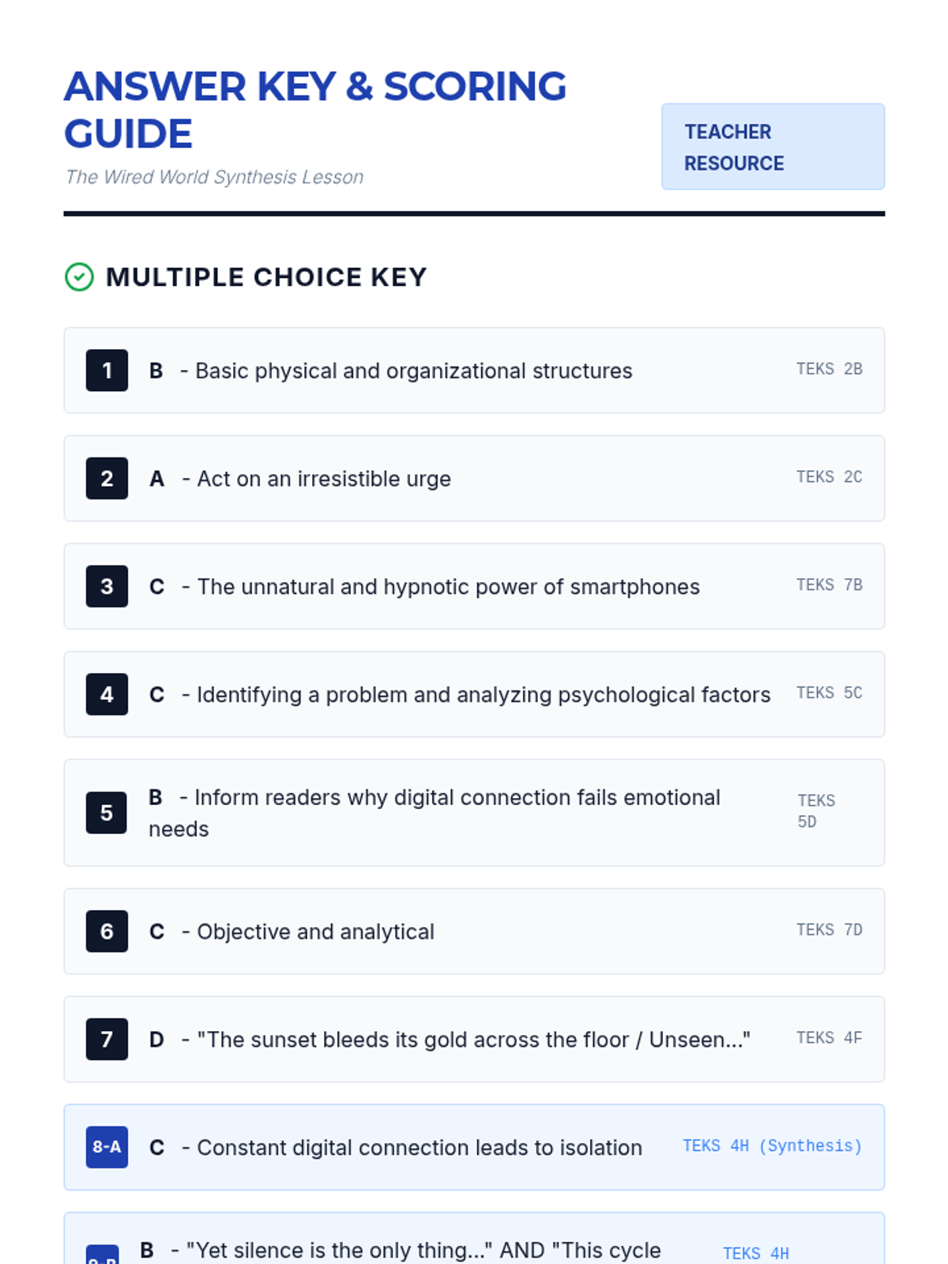Click the 'Objective and analytical' answer row
948x1264 pixels.
[x=315, y=932]
